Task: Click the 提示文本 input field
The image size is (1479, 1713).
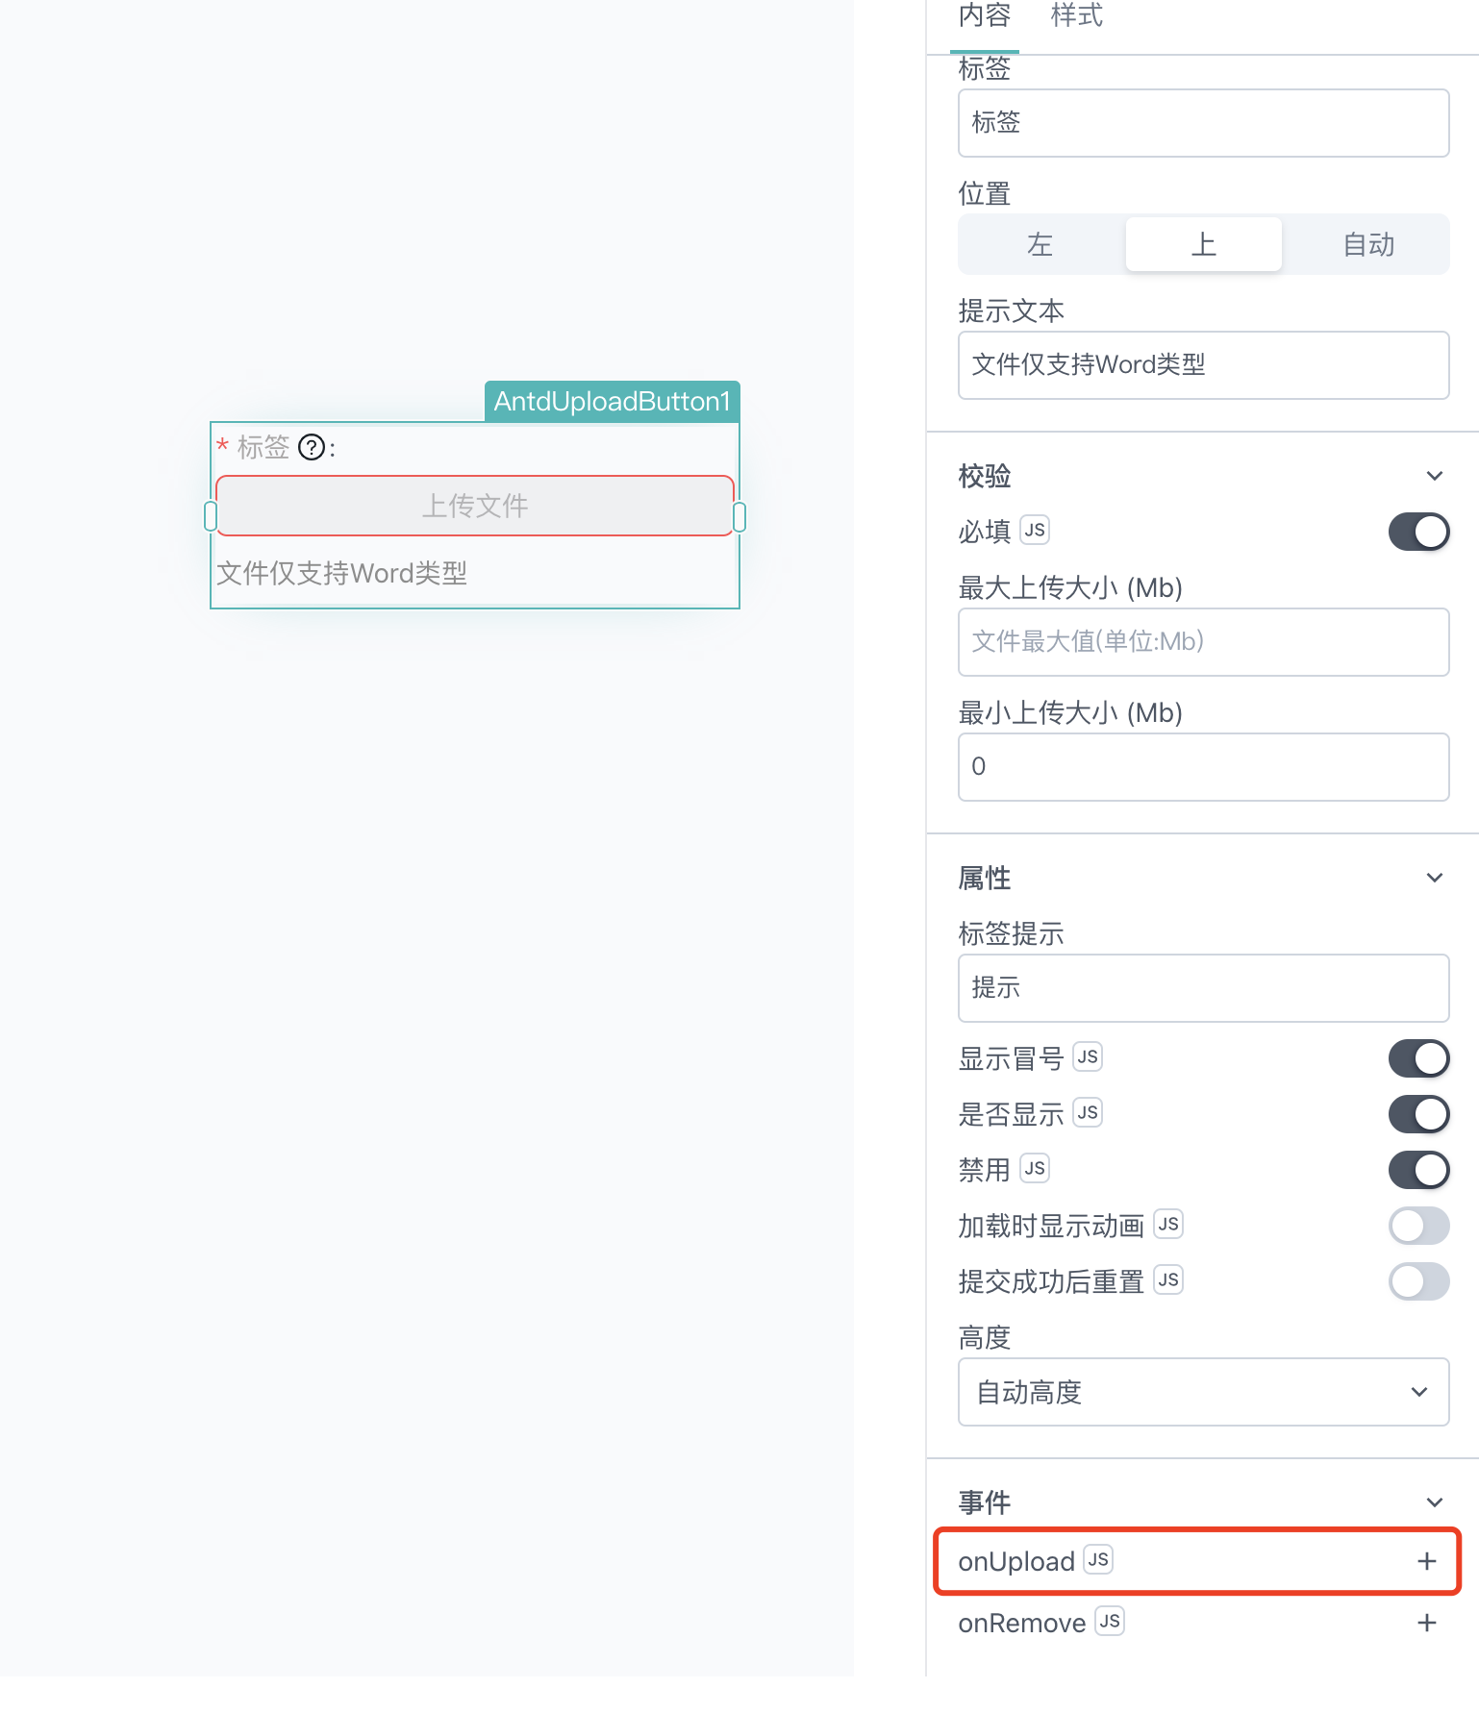Action: pos(1203,365)
